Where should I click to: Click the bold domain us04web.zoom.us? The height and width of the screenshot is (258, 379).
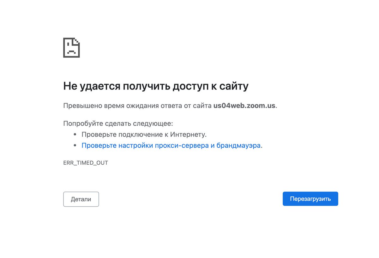coord(243,106)
